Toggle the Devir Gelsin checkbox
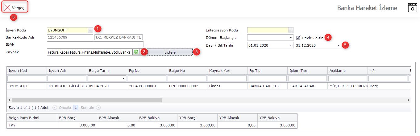 click(298, 38)
